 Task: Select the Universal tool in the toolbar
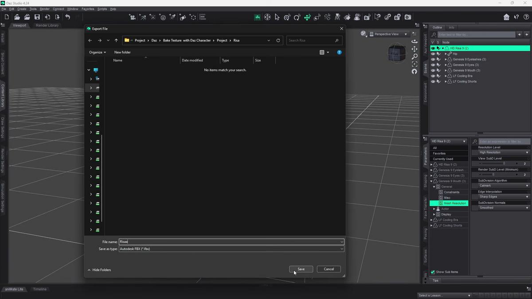point(307,17)
